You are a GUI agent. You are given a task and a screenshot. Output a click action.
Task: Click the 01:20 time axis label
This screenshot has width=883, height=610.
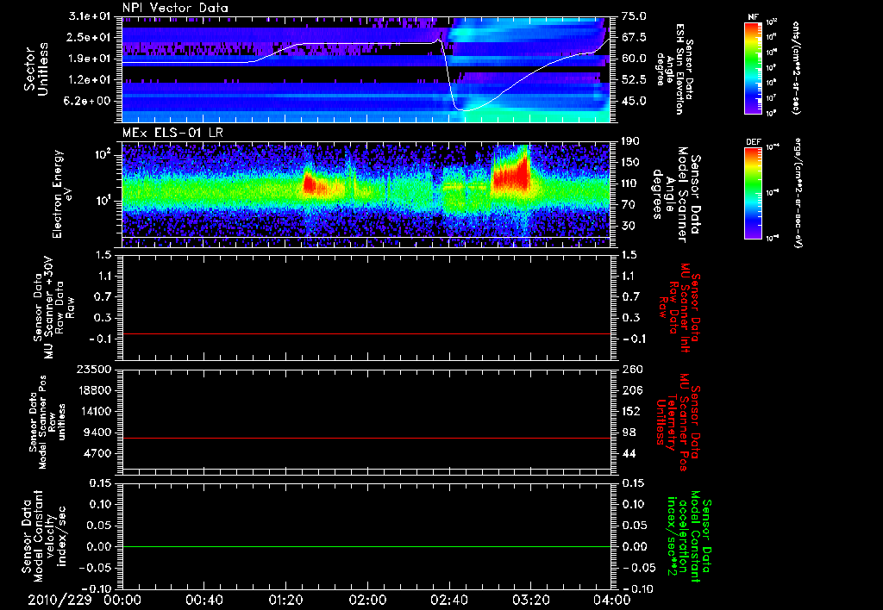pos(285,600)
